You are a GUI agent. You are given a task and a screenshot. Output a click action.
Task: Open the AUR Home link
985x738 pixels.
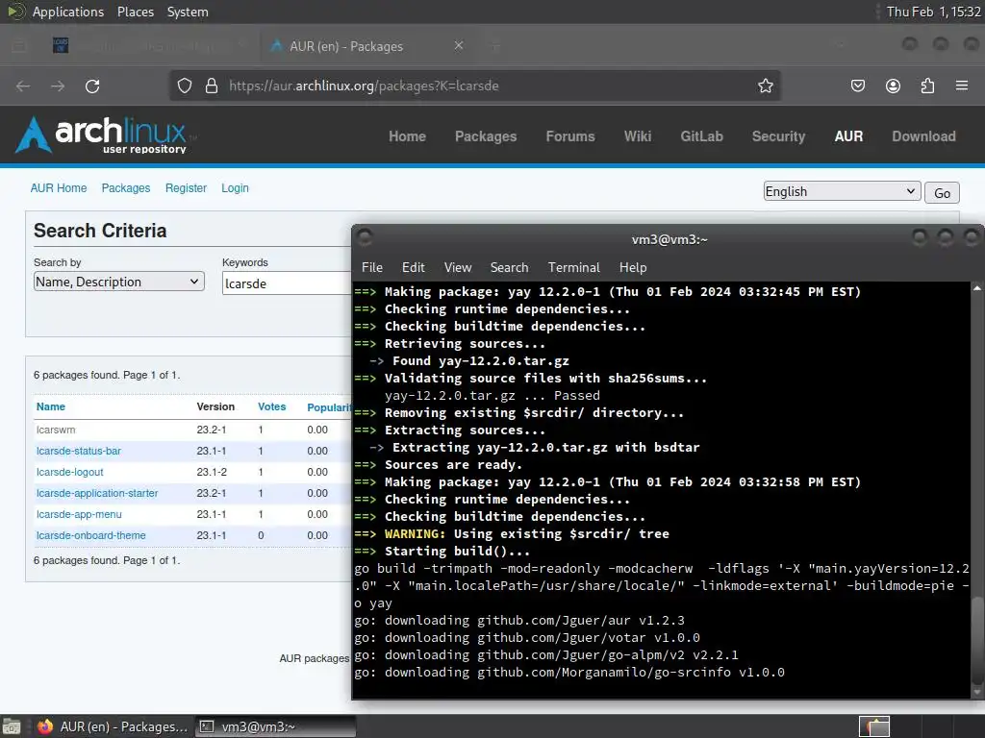(x=59, y=187)
